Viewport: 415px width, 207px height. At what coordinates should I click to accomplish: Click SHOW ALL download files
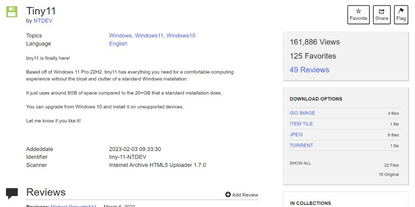[300, 163]
